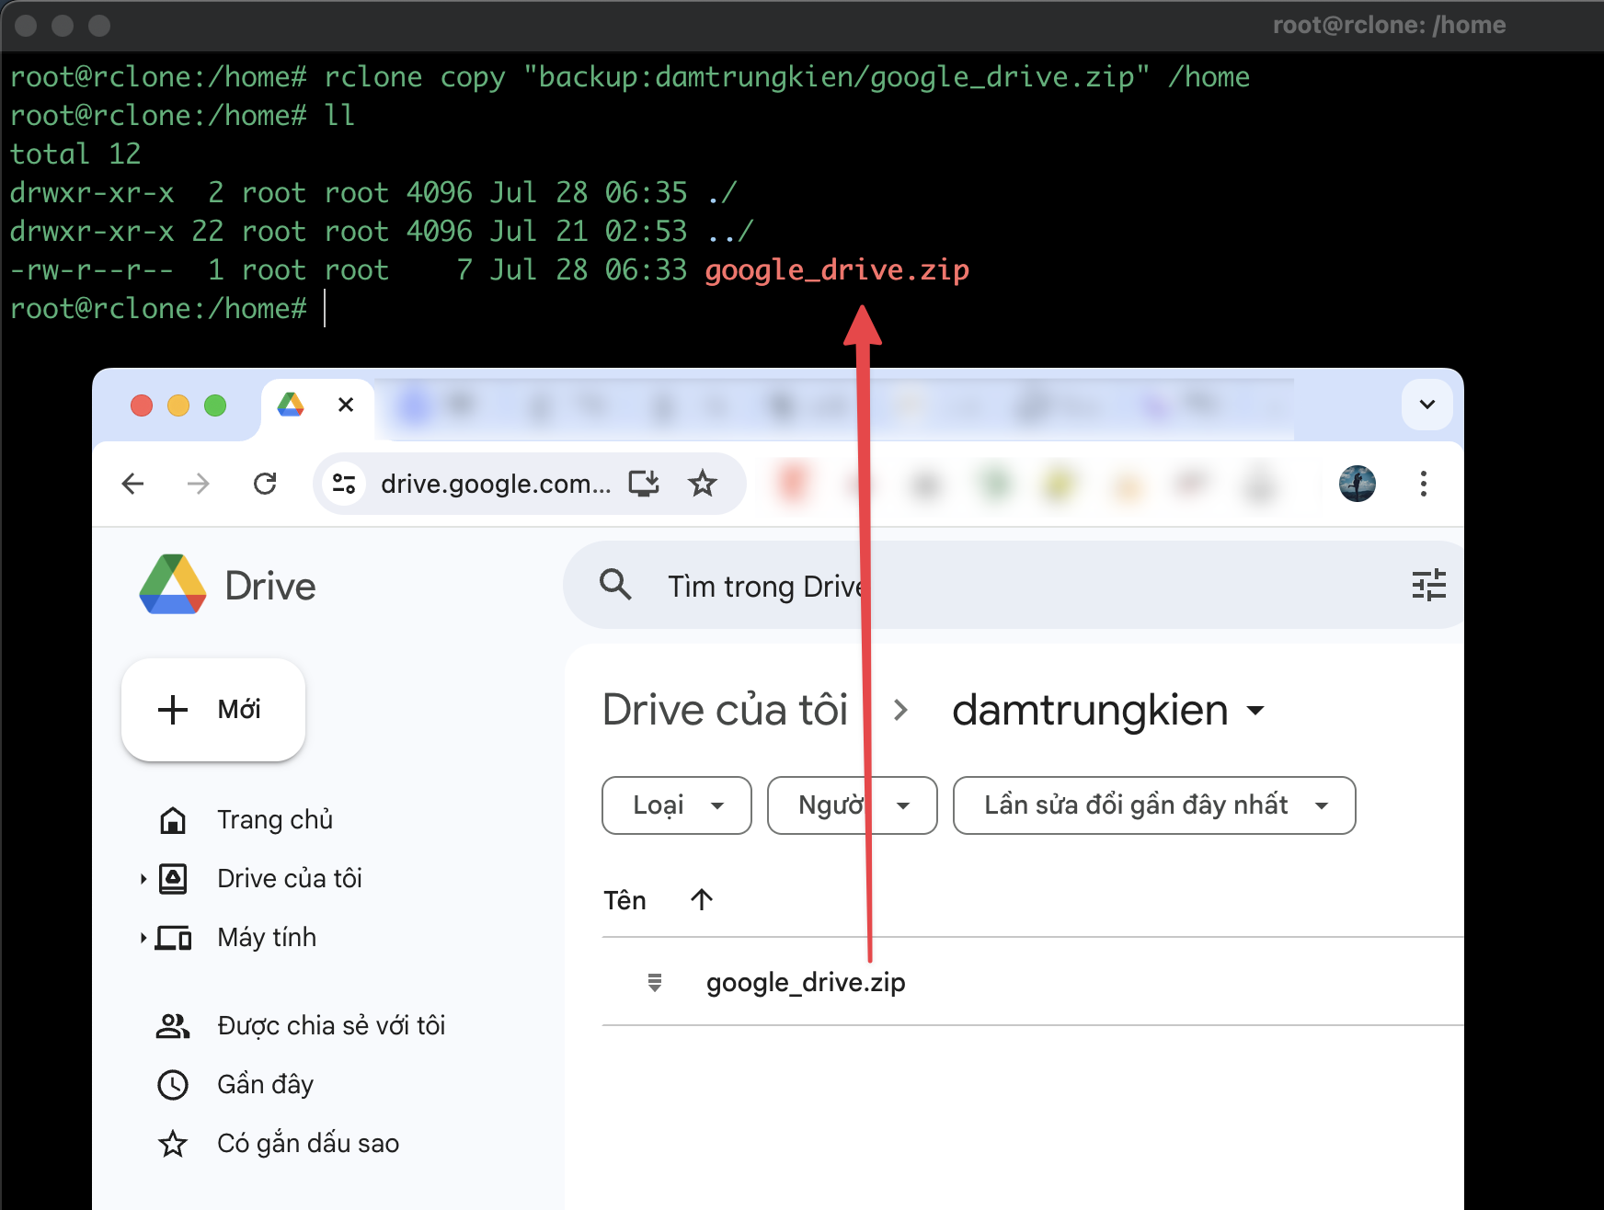Open 'Drive của tôi' in the sidebar
Viewport: 1604px width, 1210px height.
coord(290,879)
